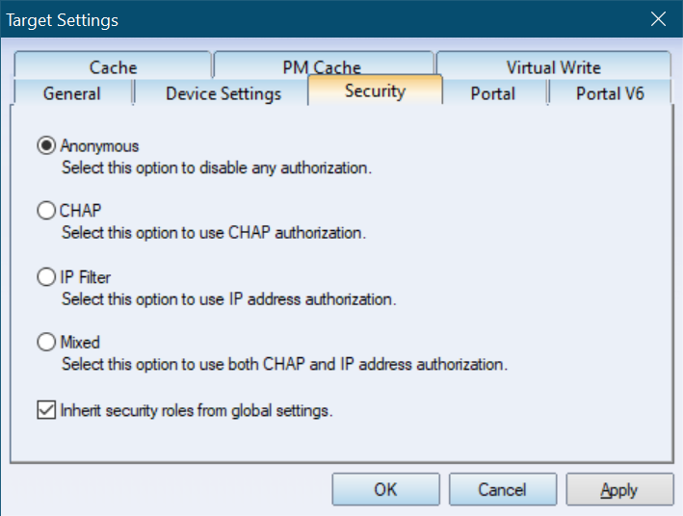
Task: Switch to the Cache tab
Action: pos(113,66)
